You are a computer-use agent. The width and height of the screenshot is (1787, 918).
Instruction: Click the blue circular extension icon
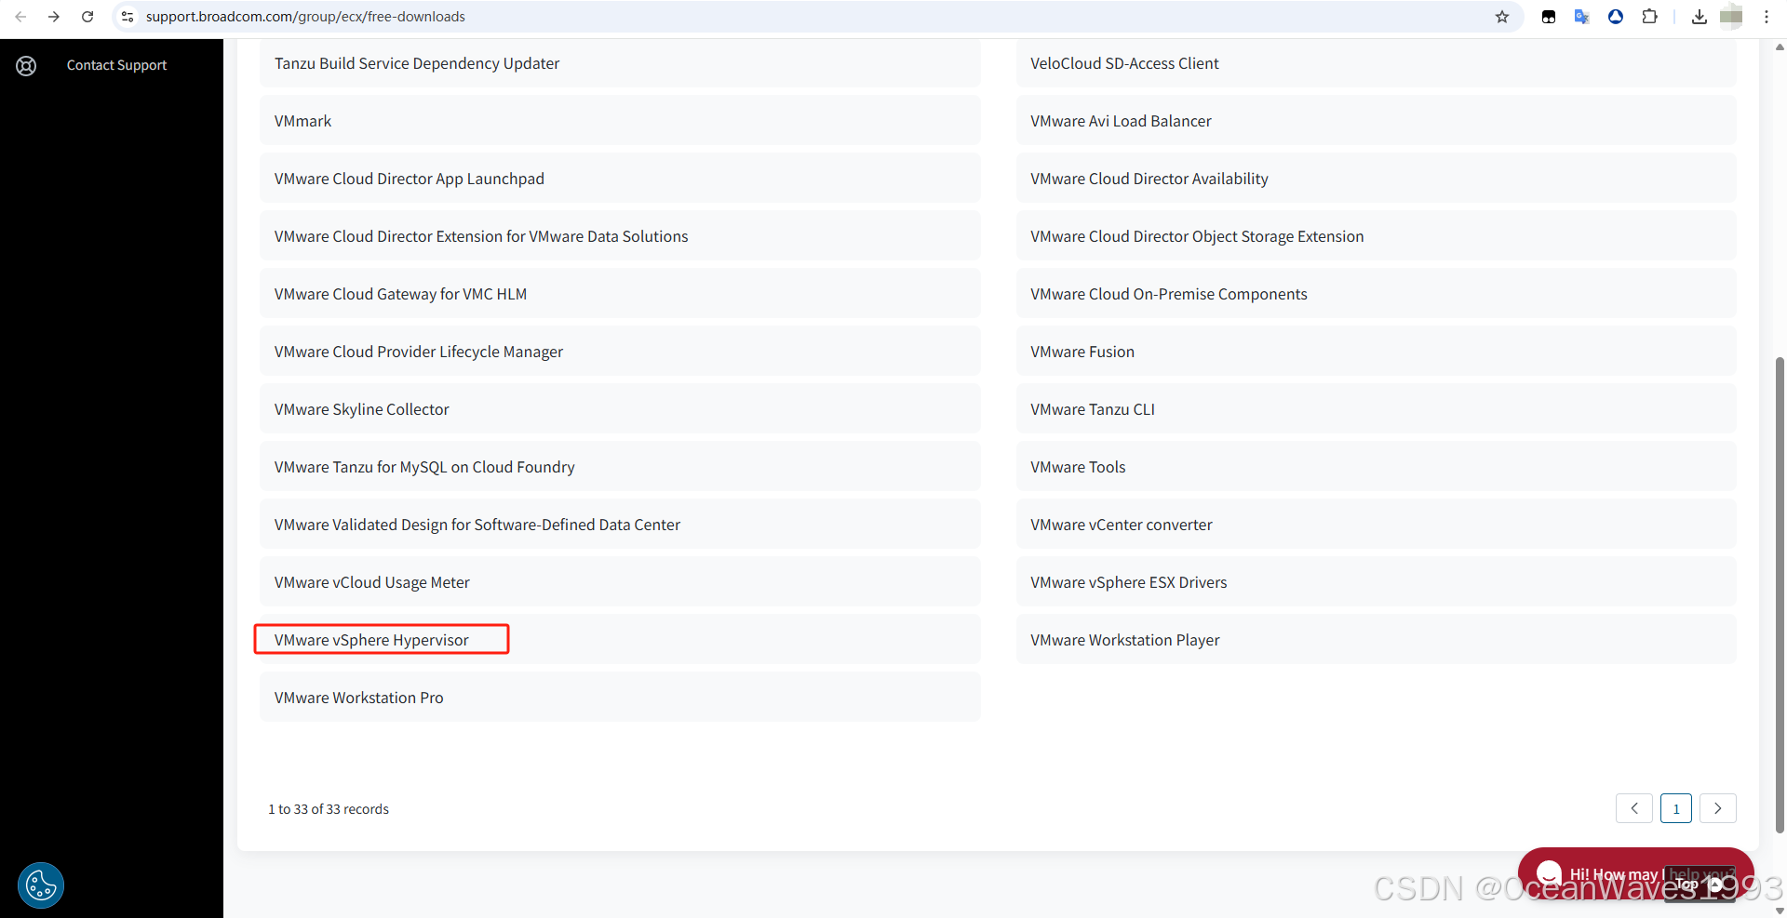pos(1616,17)
